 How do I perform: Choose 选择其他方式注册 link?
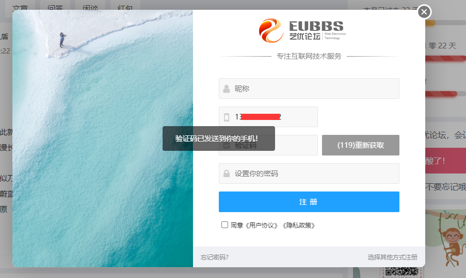392,257
